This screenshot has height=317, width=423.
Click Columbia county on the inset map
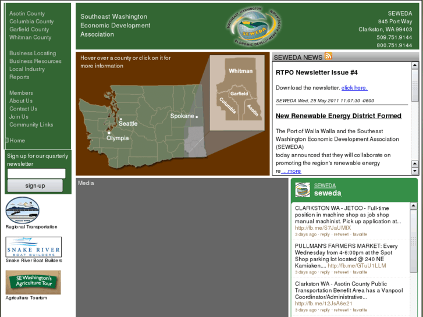(228, 105)
